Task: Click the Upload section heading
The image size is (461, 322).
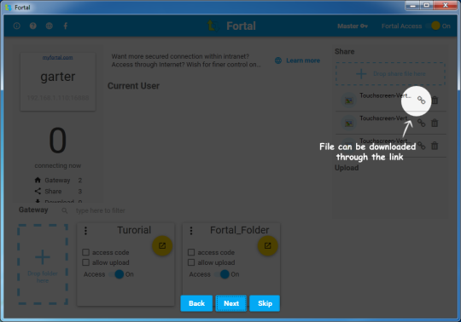Action: click(347, 168)
